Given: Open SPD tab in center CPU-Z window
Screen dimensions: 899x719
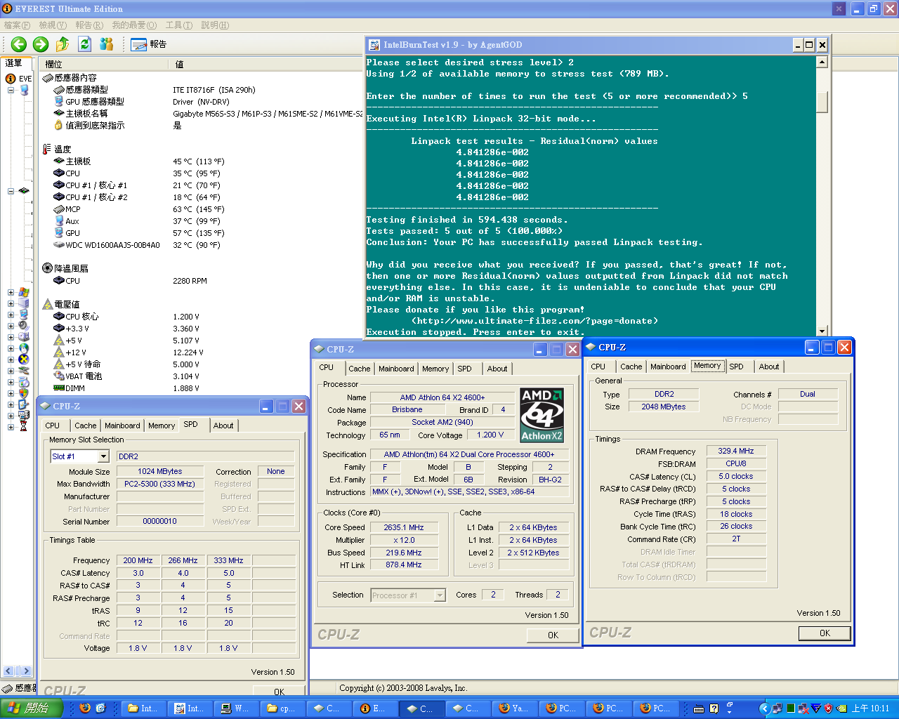Looking at the screenshot, I should point(465,369).
